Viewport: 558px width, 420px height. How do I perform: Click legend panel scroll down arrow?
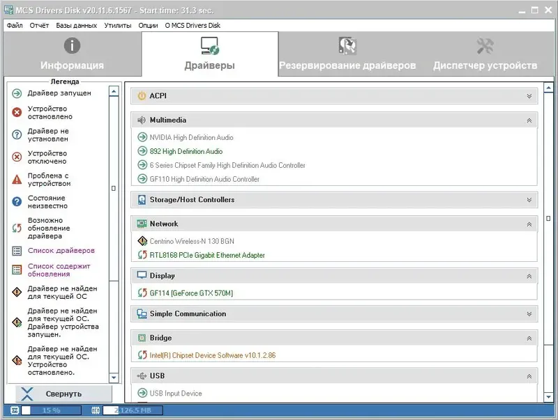point(114,378)
